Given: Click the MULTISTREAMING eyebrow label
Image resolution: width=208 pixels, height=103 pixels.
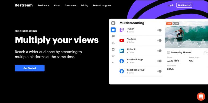Looking at the screenshot, I should click(x=26, y=31).
